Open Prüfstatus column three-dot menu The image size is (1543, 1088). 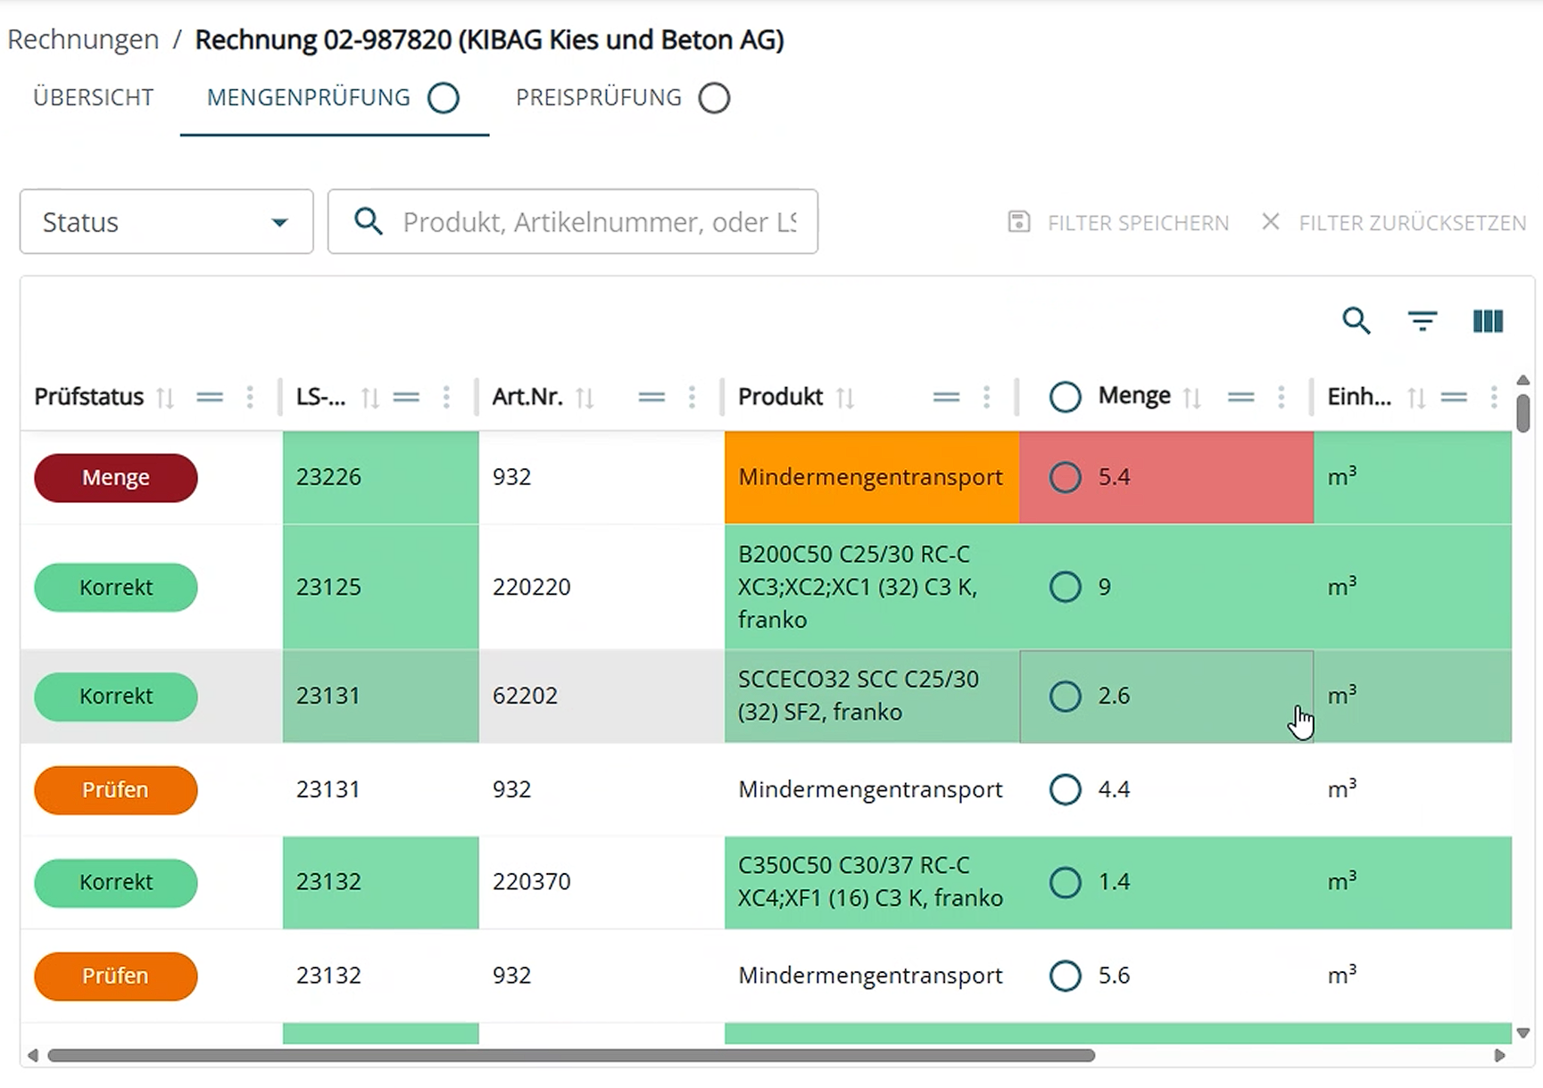[250, 398]
